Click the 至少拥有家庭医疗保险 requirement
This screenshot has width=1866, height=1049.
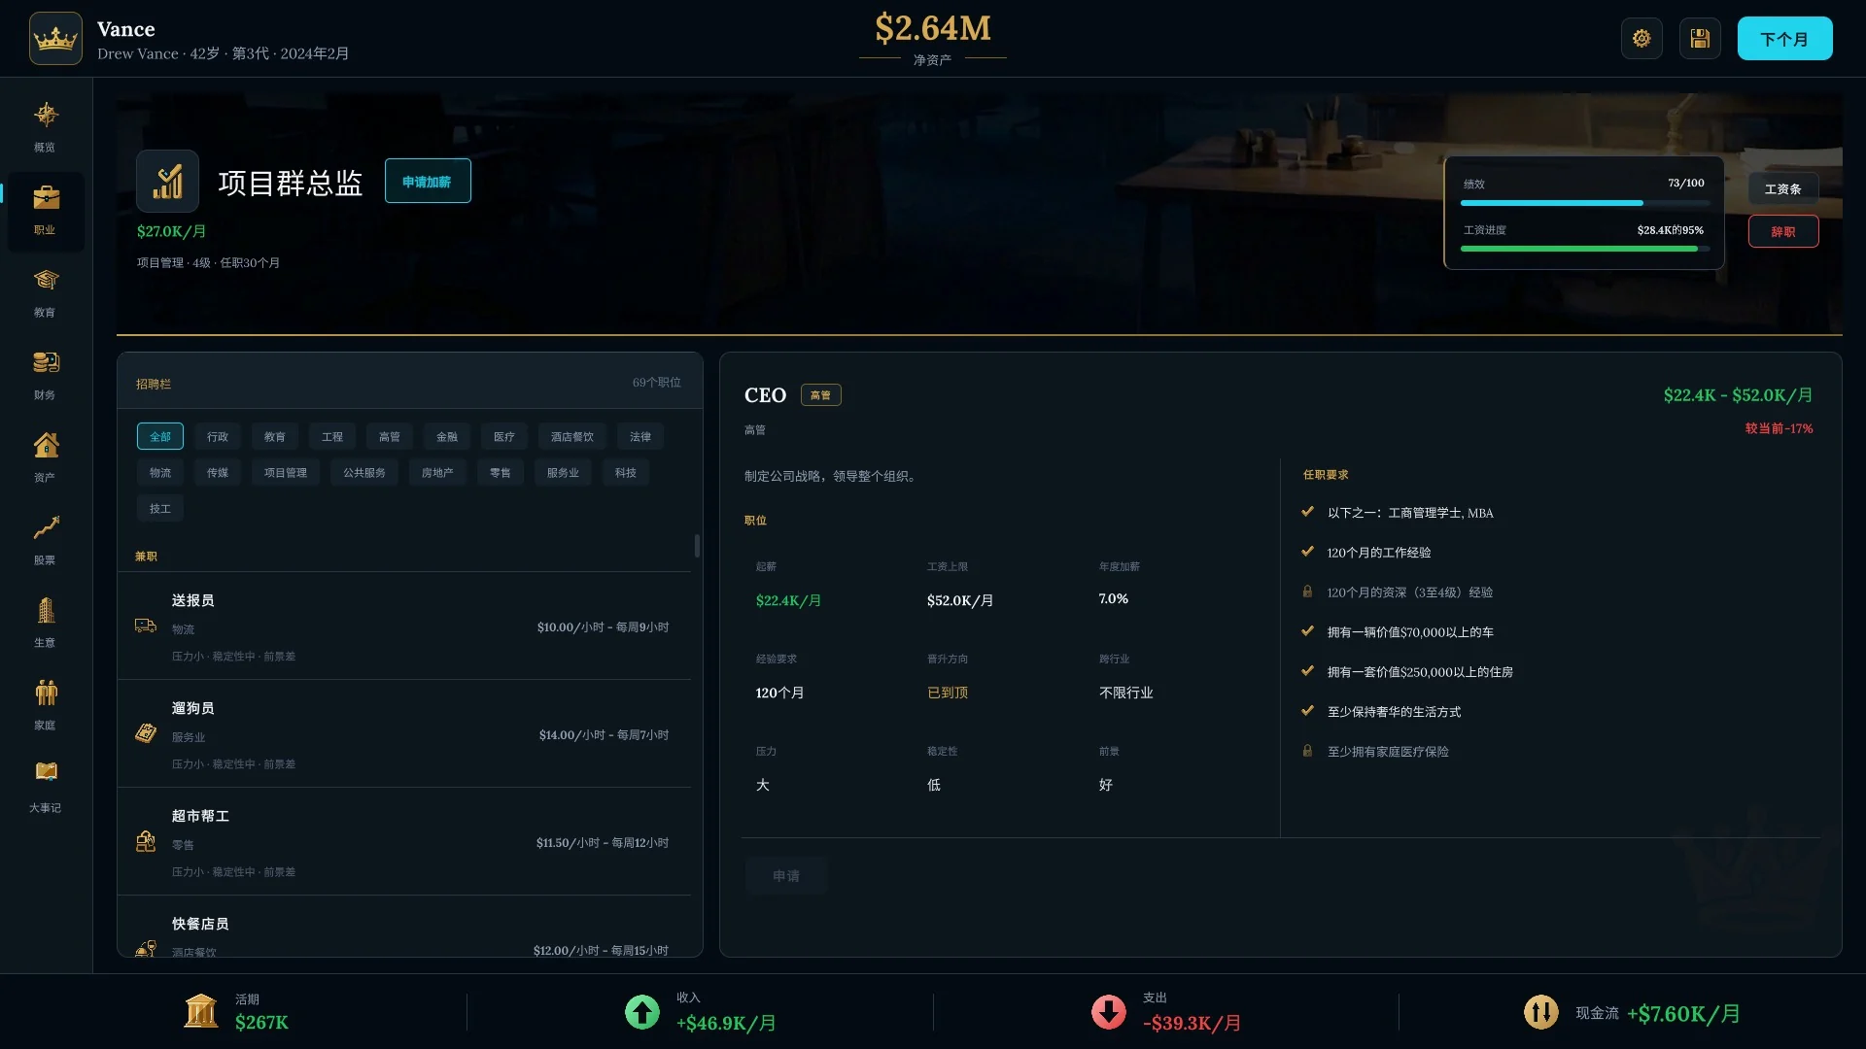tap(1388, 752)
